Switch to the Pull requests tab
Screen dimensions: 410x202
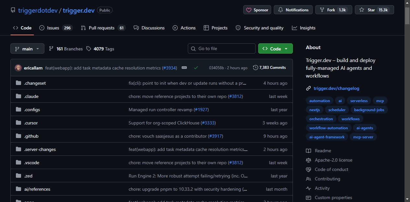point(103,28)
